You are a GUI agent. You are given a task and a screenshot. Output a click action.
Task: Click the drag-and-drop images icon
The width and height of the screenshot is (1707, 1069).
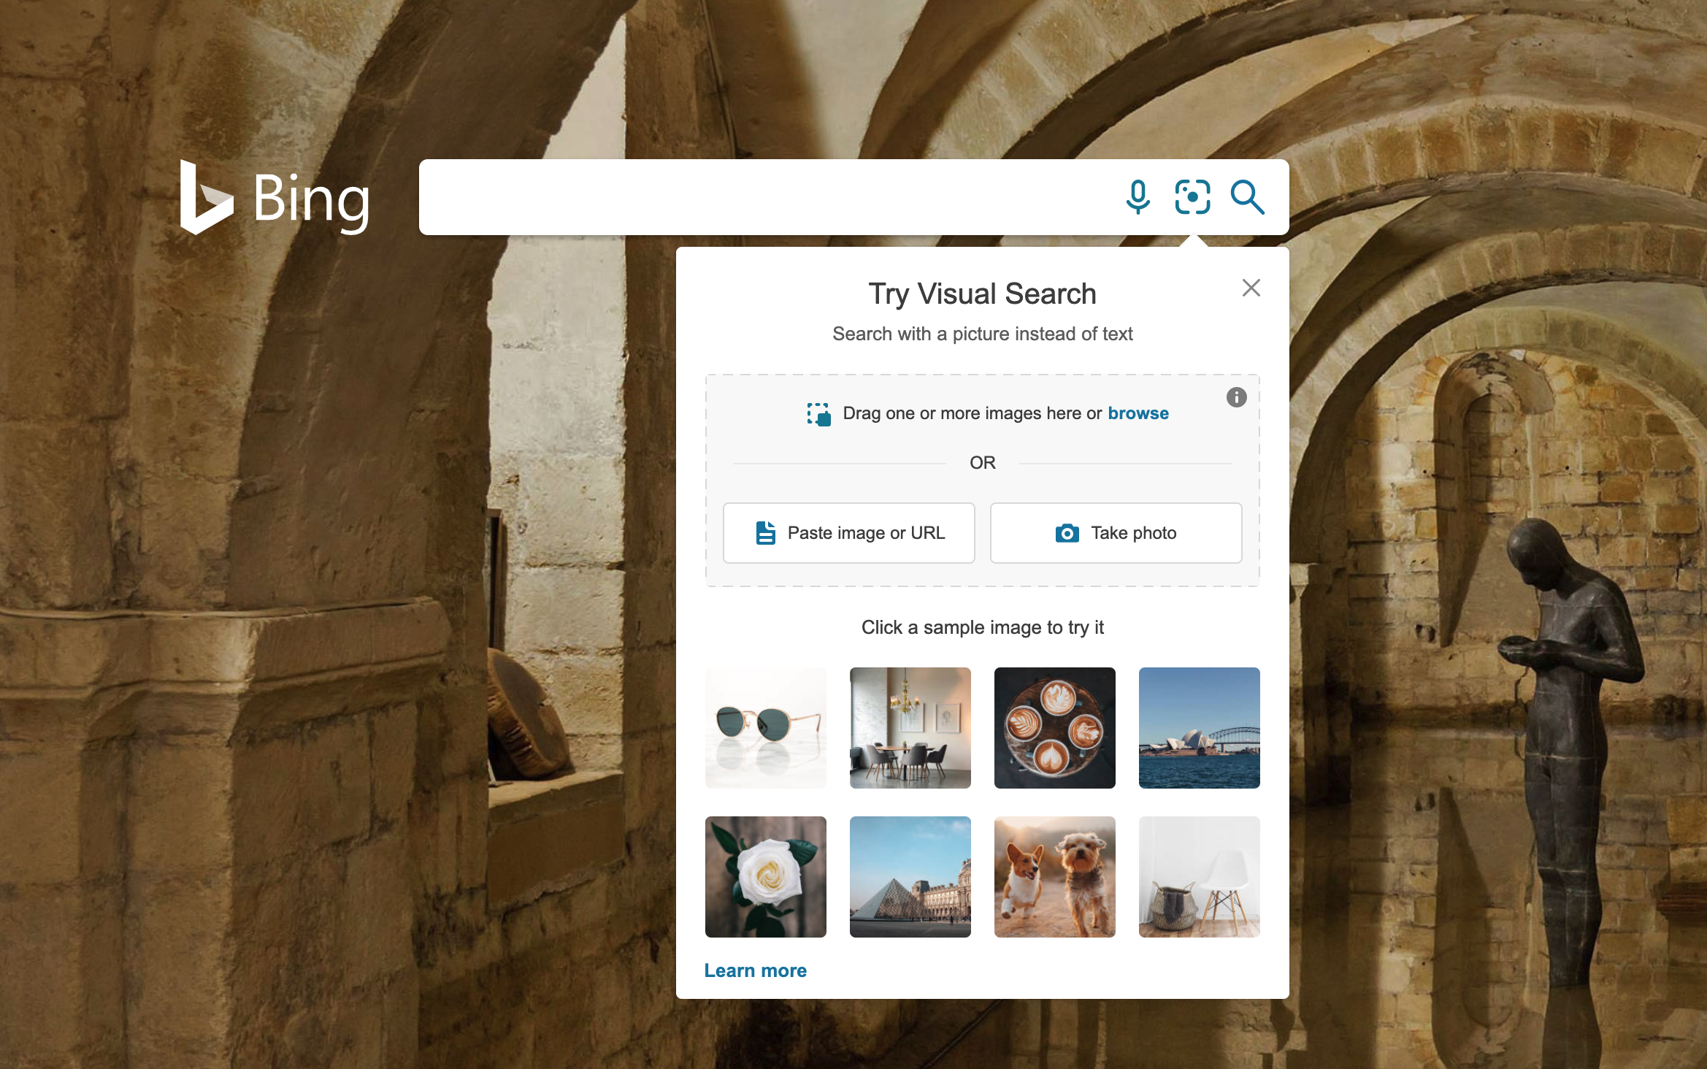tap(813, 413)
